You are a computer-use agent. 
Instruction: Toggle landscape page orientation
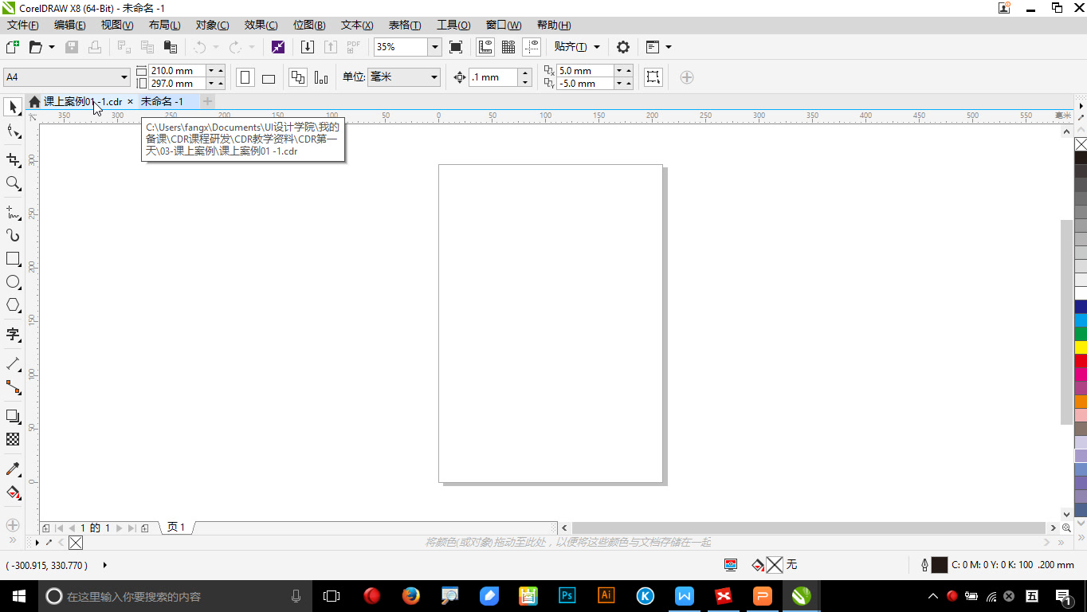pos(268,76)
